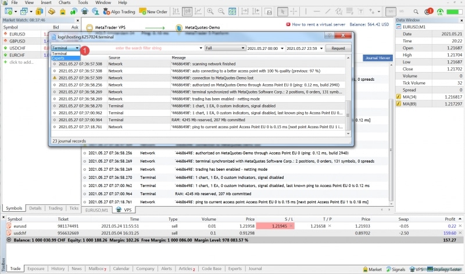465x274 pixels.
Task: Open the Tools menu
Action: point(83,2)
